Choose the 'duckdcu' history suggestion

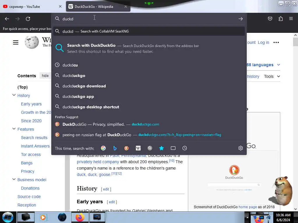coord(149,65)
